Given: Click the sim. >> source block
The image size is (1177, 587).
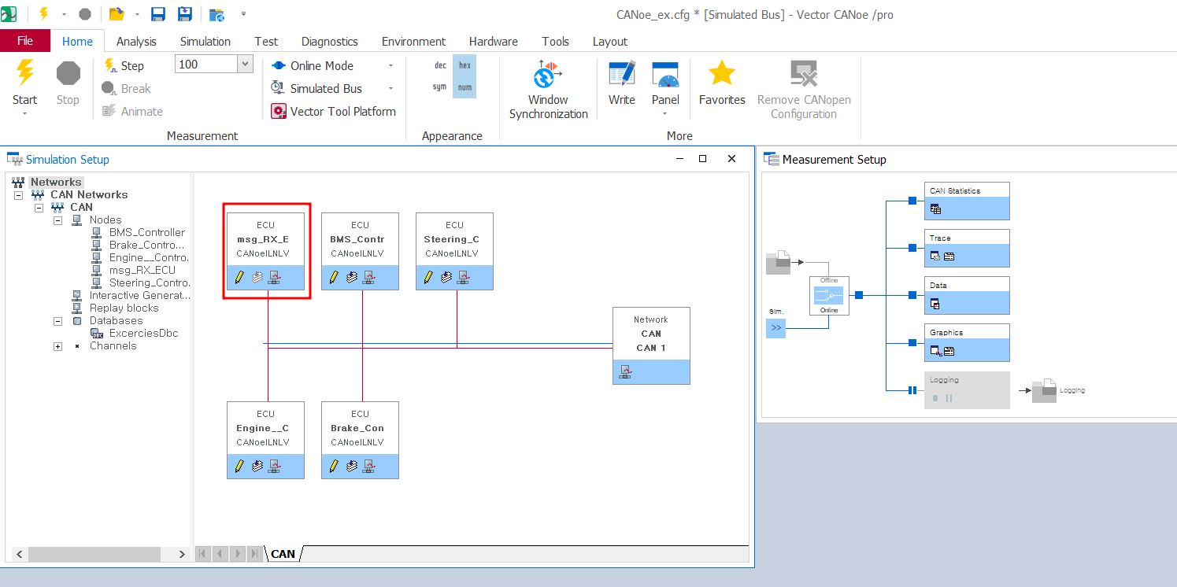Looking at the screenshot, I should (776, 327).
